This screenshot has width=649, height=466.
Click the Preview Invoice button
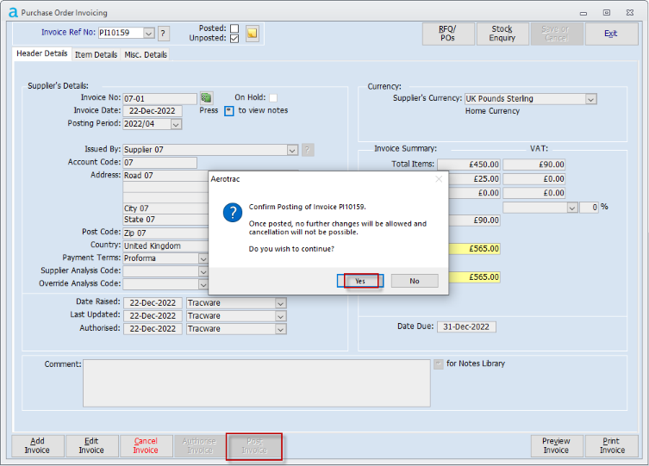(x=556, y=445)
